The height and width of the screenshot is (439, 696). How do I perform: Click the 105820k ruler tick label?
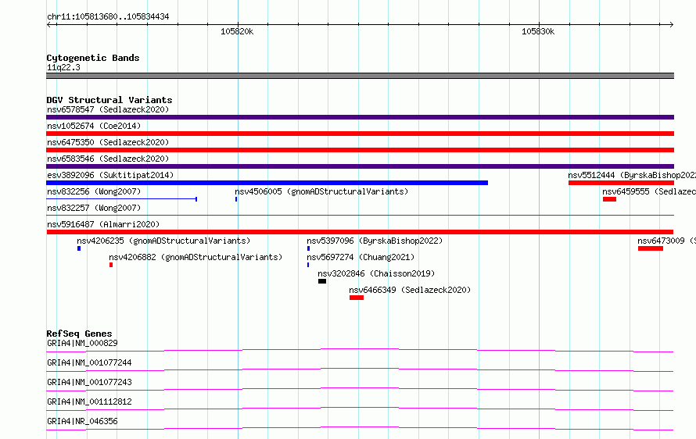pyautogui.click(x=237, y=31)
